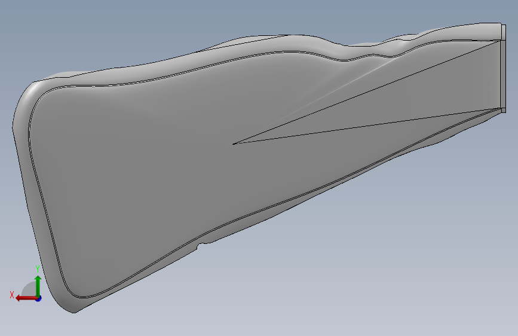Click the blue Z axis dot on the triad
Viewport: 518px width, 336px height.
click(x=39, y=299)
